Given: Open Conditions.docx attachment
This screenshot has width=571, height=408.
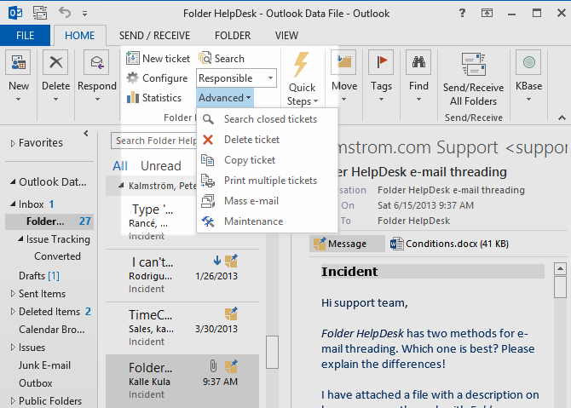Looking at the screenshot, I should tap(449, 244).
